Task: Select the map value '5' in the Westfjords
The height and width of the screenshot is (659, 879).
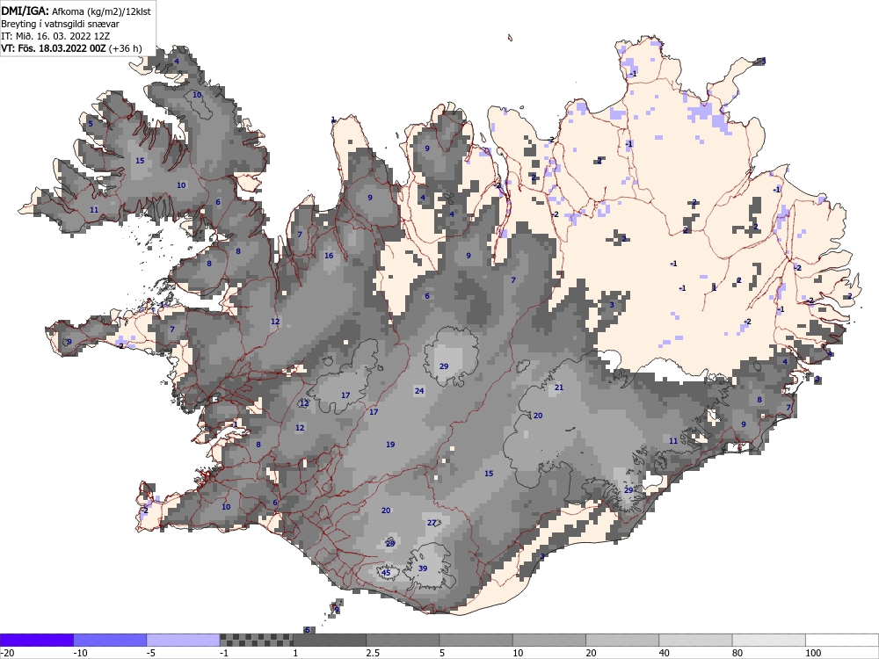Action: pos(91,124)
